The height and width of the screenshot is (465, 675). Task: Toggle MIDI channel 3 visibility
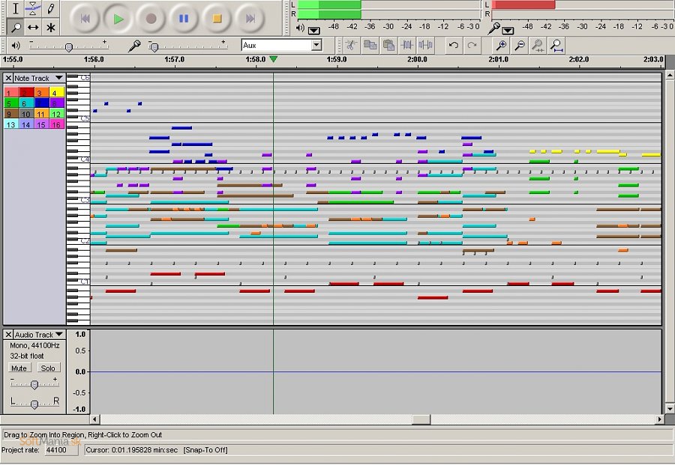coord(41,92)
